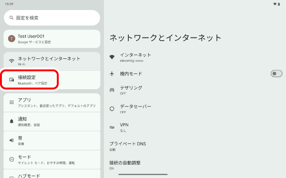
Task: Open プライベート DNS setting
Action: pyautogui.click(x=195, y=146)
